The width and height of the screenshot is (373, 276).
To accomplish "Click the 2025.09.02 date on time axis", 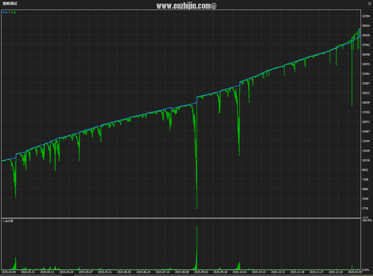I will point(201,272).
